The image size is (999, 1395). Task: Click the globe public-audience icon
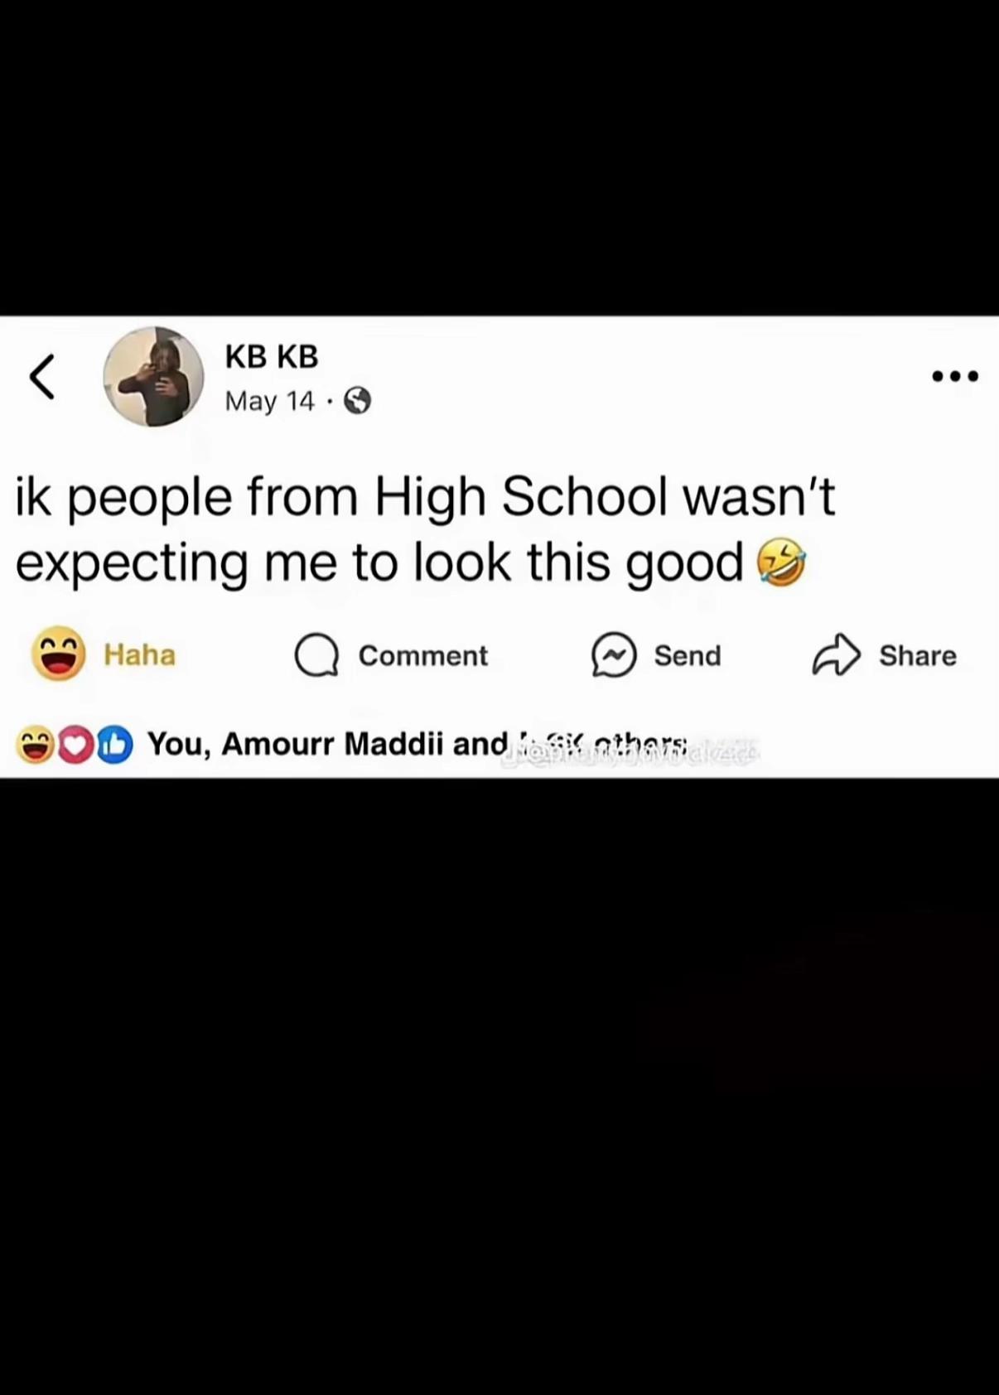coord(357,401)
